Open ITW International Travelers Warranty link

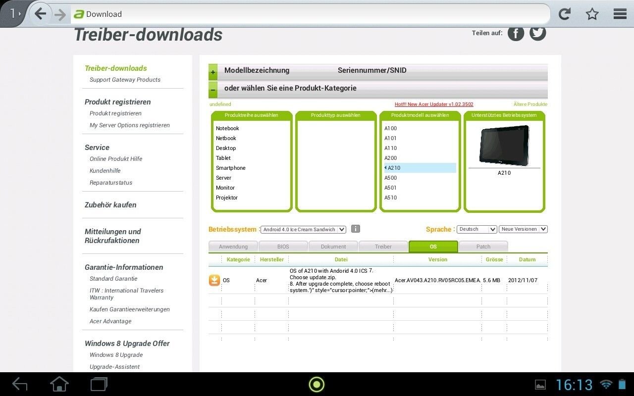pyautogui.click(x=126, y=294)
